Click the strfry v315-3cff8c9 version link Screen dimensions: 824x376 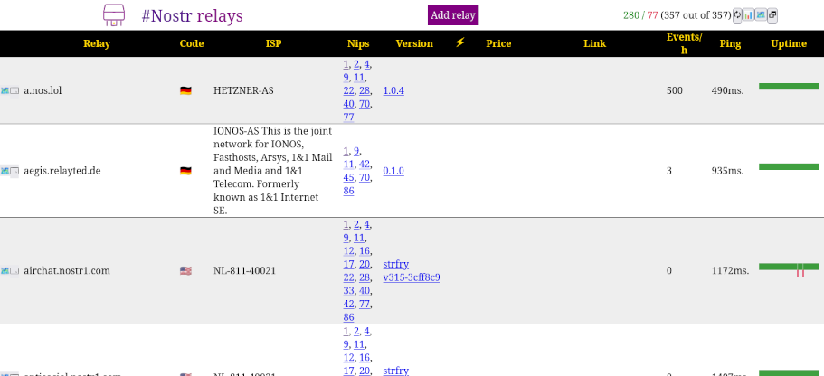[x=411, y=271]
